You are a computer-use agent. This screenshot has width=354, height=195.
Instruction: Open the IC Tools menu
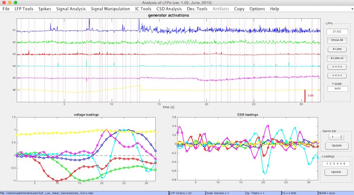[x=143, y=9]
